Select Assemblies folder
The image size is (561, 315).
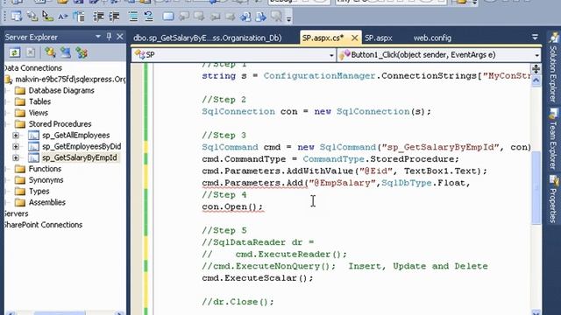[x=46, y=202]
